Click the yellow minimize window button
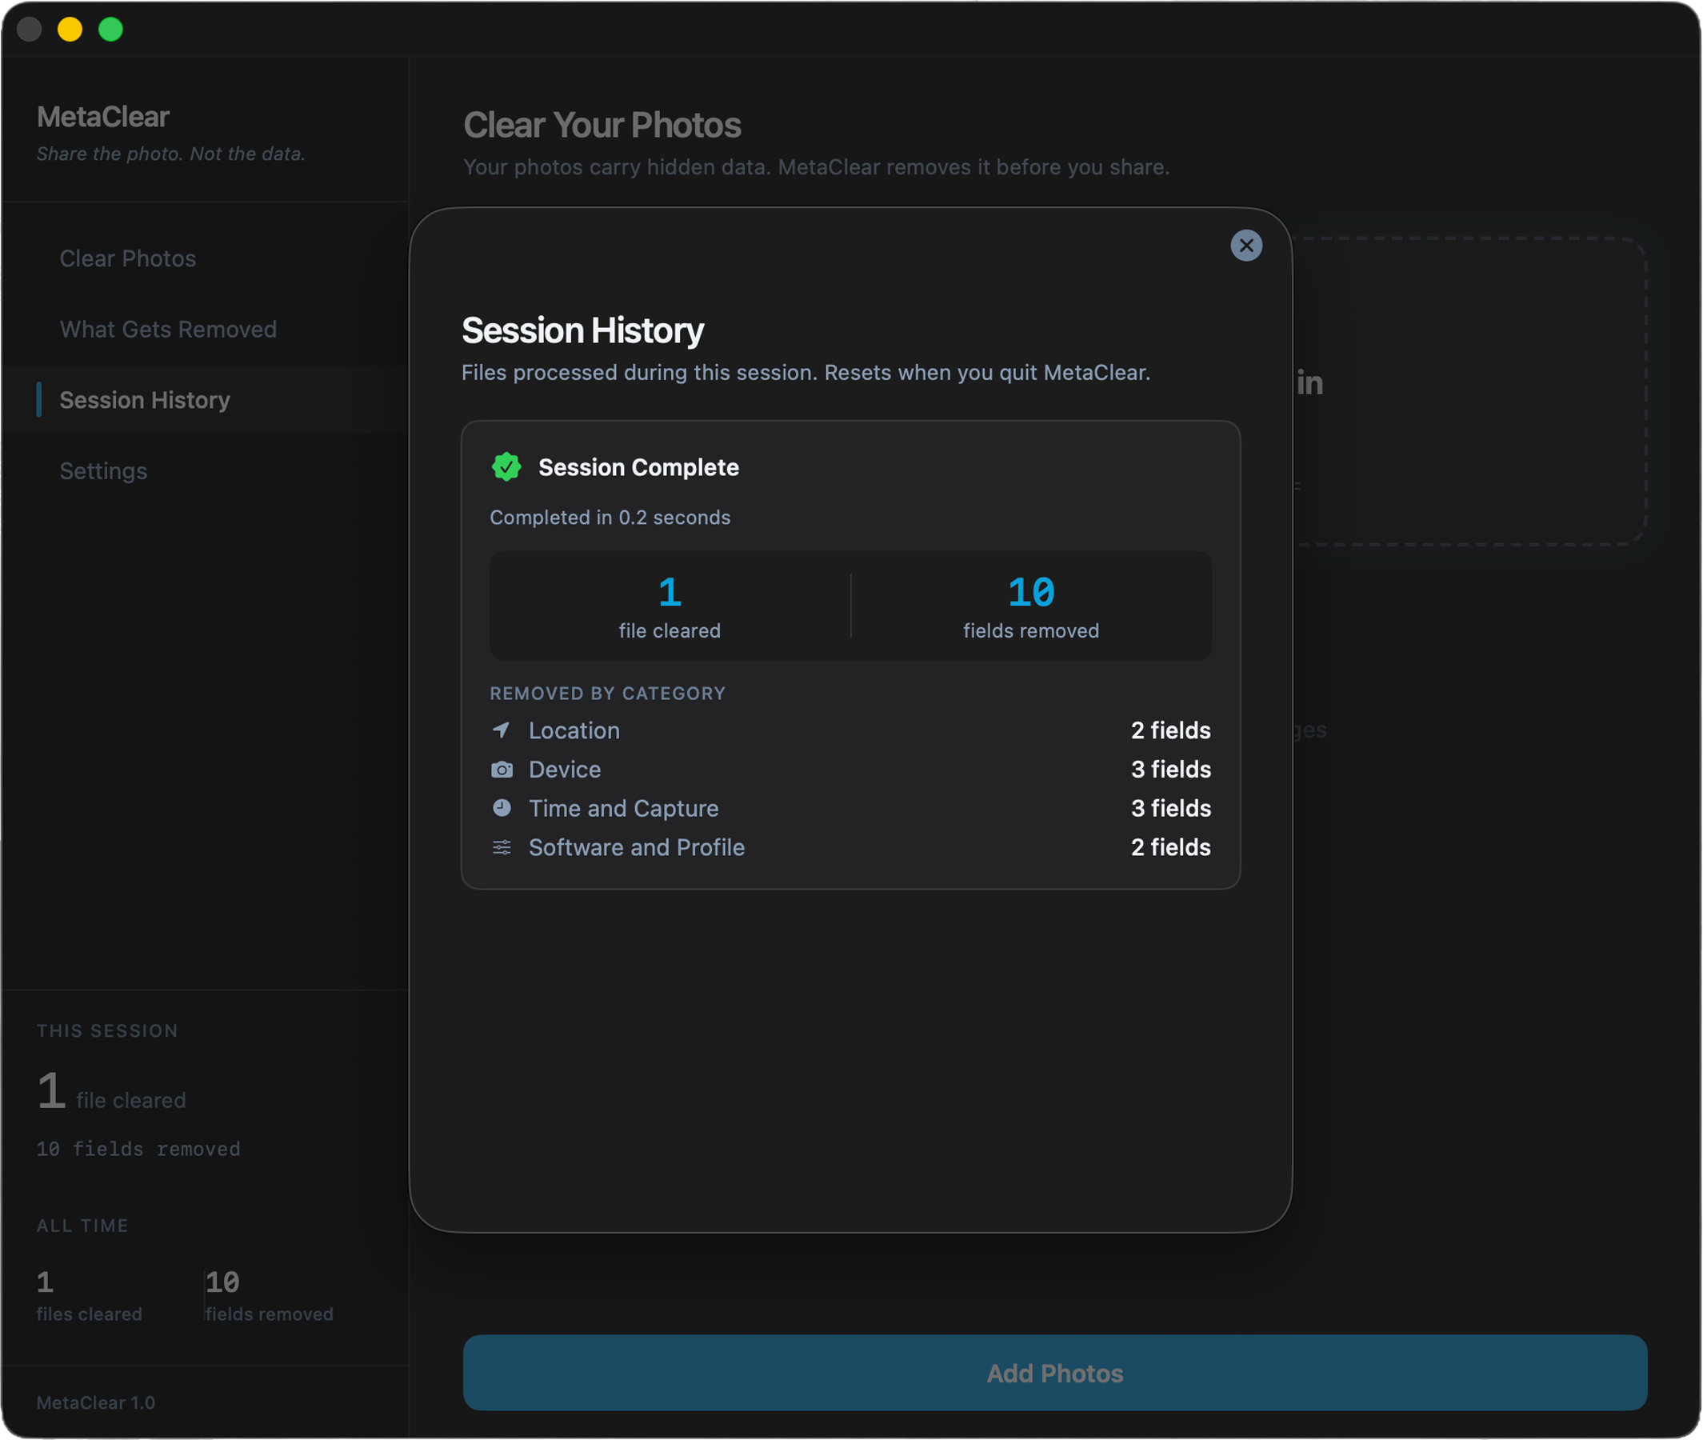The width and height of the screenshot is (1703, 1440). [70, 30]
